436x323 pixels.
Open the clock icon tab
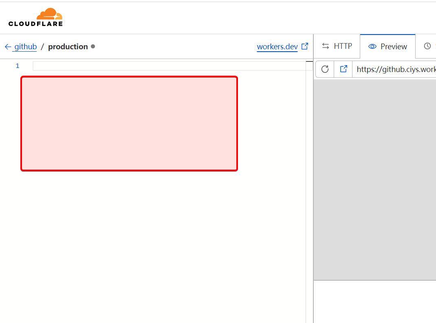(x=427, y=46)
